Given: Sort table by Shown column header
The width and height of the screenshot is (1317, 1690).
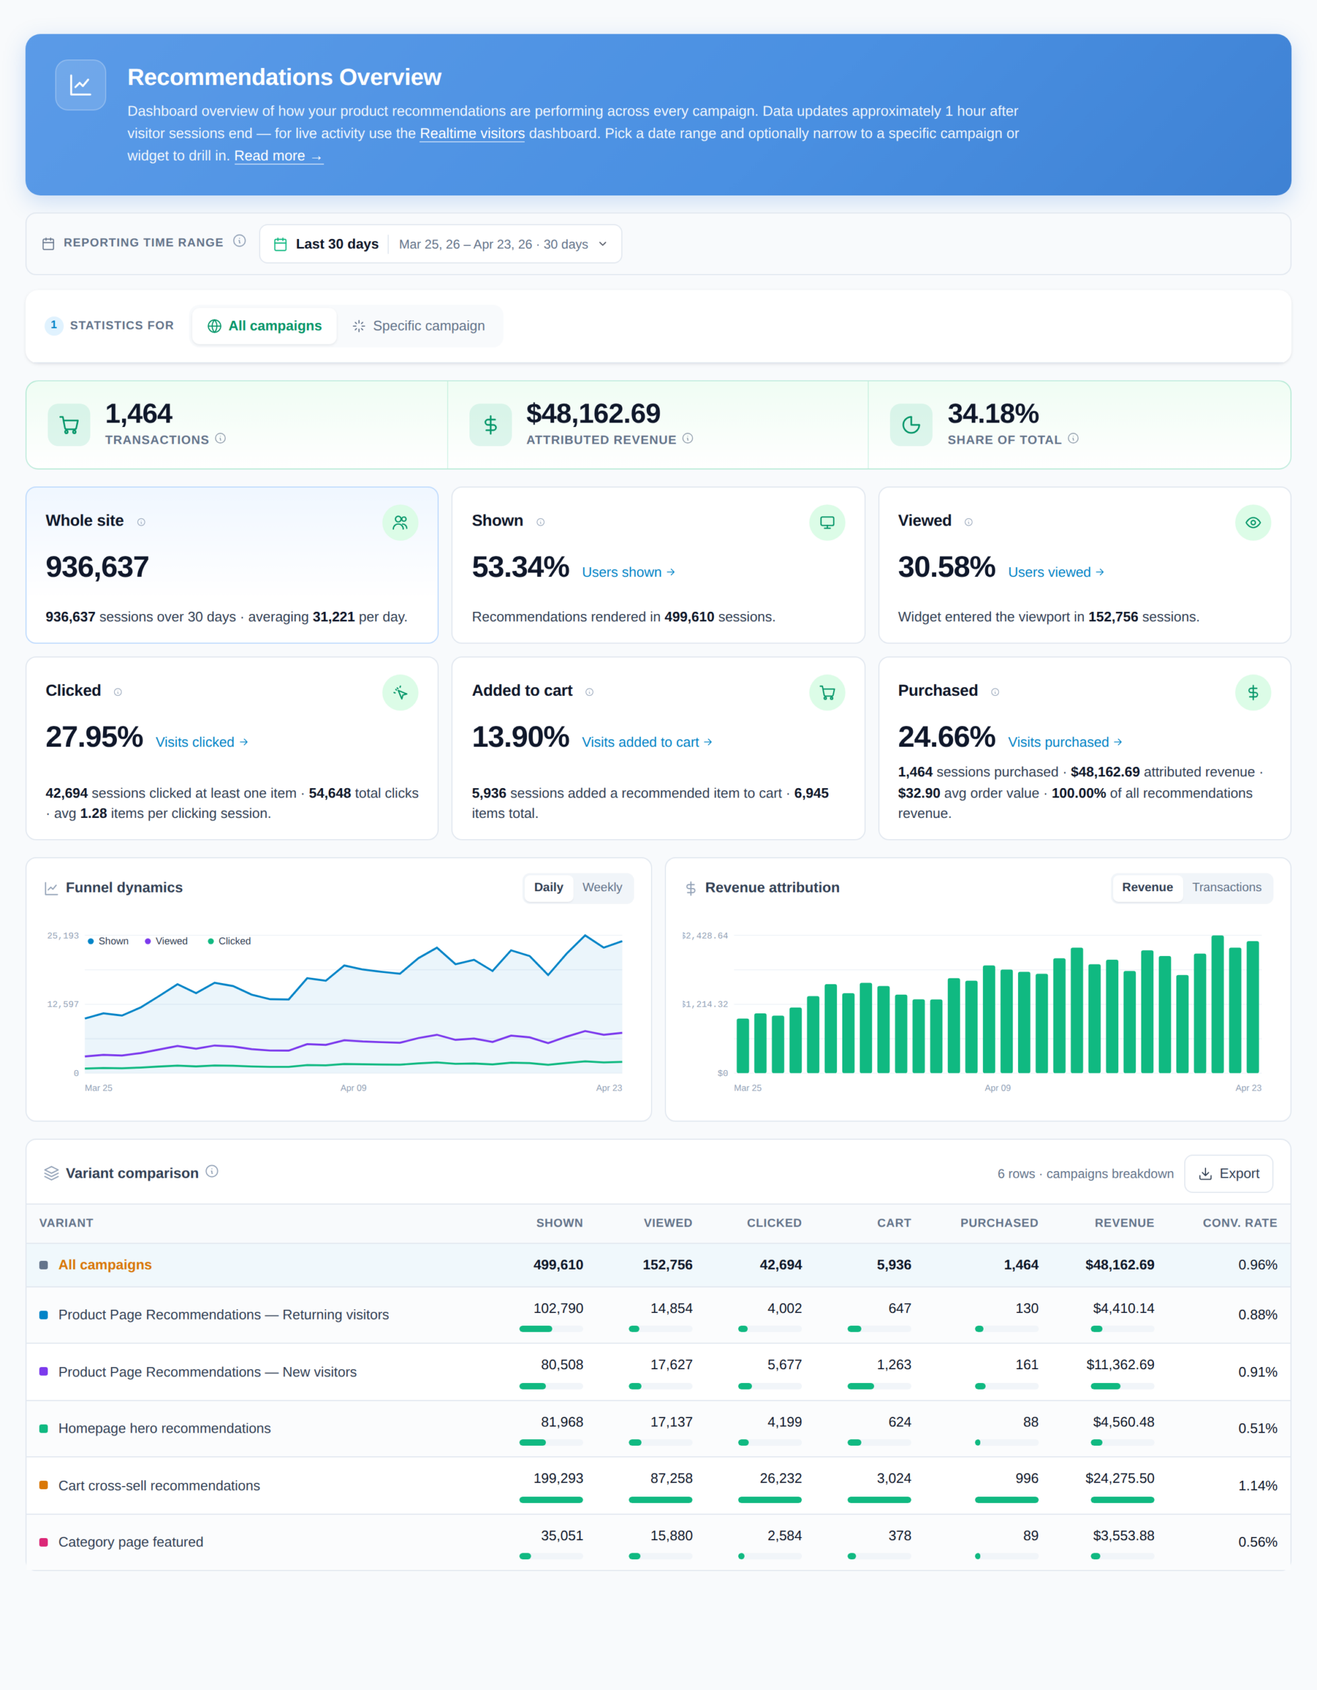Looking at the screenshot, I should click(559, 1223).
